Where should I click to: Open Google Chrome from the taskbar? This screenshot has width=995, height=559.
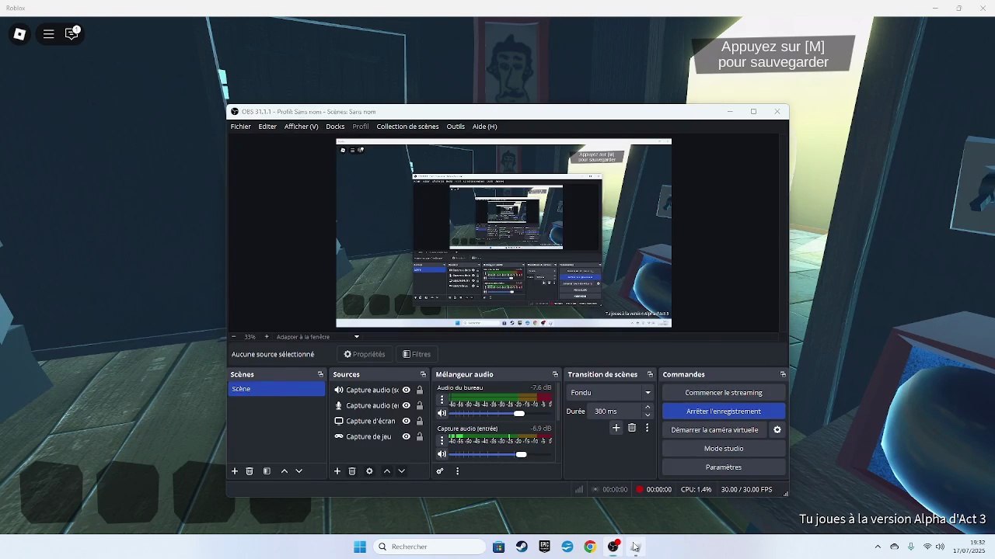(590, 547)
